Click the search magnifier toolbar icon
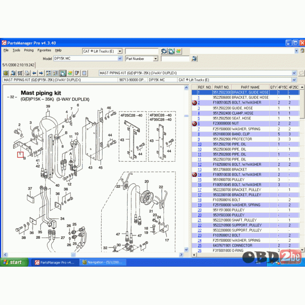305x305 pixels. (x=13, y=73)
